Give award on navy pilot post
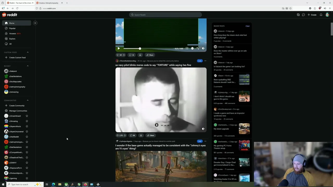Screen dimensions: 333x187 [141, 135]
